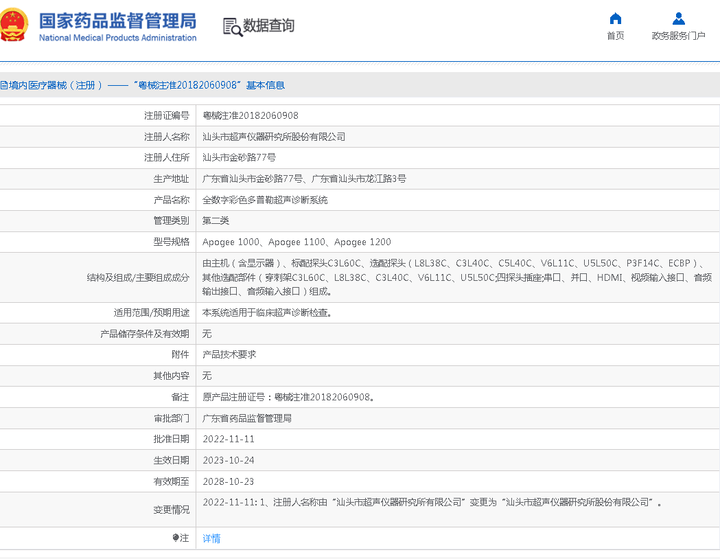Click the 数据查询 magnifier document icon
The height and width of the screenshot is (559, 720).
232,27
